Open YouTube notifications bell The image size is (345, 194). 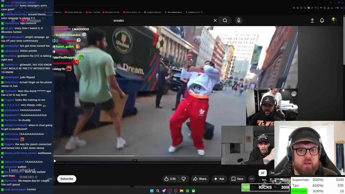(x=322, y=20)
